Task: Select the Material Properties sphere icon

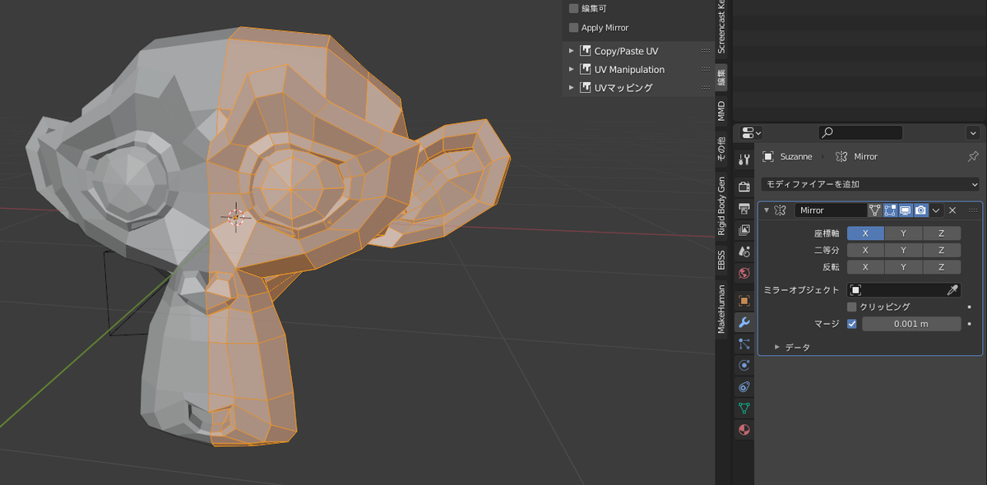Action: pos(744,430)
